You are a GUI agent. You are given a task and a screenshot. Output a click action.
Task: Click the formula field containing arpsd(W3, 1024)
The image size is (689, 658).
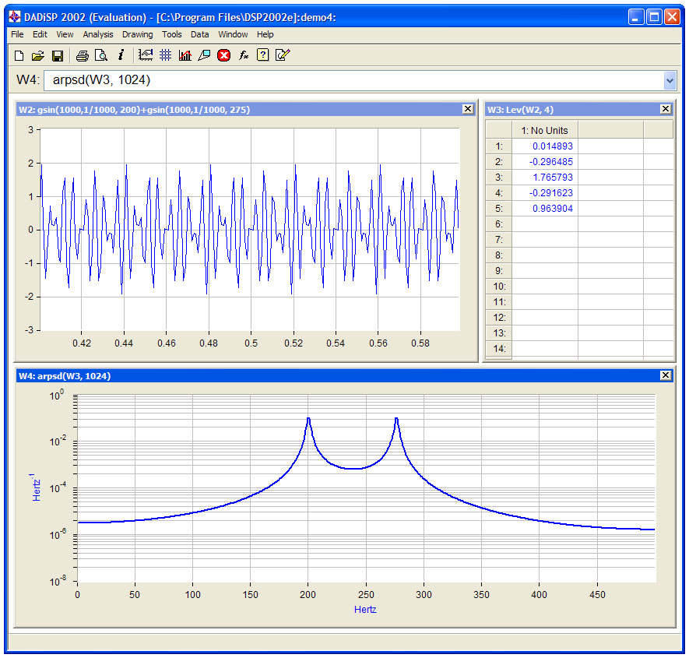pyautogui.click(x=353, y=81)
